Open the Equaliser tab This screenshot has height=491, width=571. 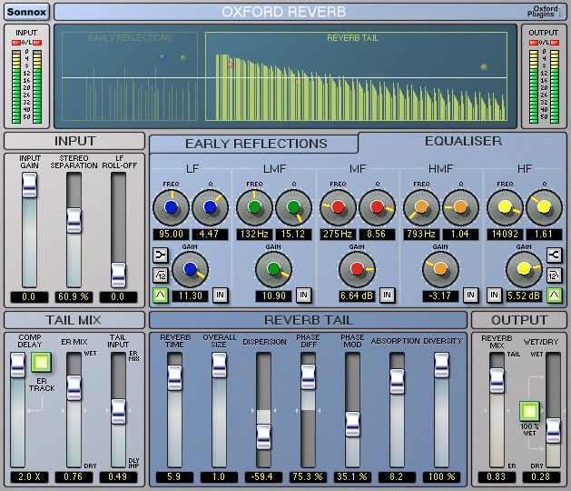463,141
